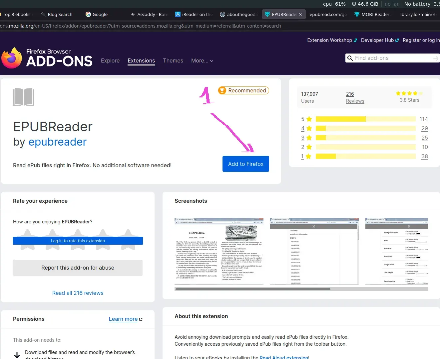The image size is (440, 359).
Task: Click the No battery status indicator
Action: [x=417, y=4]
